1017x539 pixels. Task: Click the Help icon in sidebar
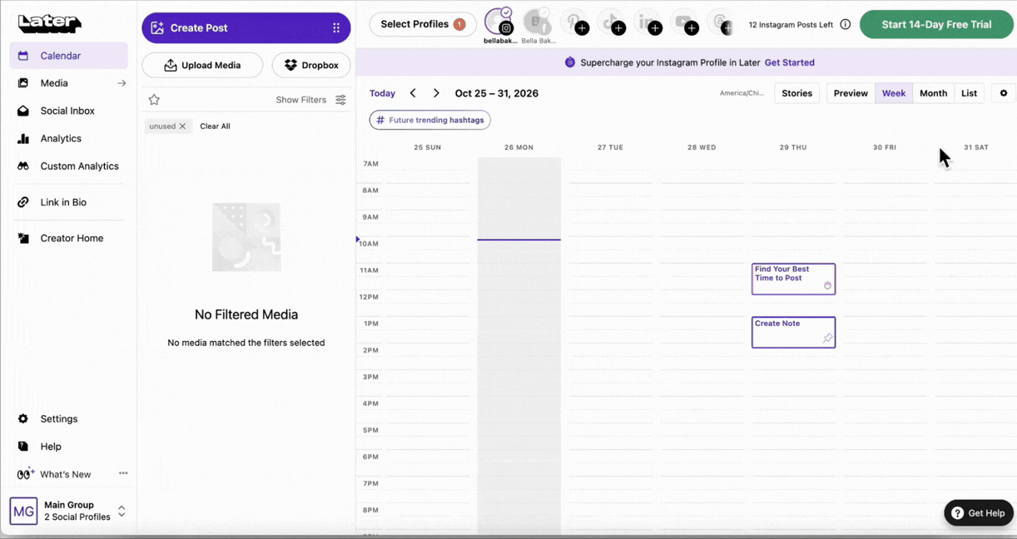point(23,447)
